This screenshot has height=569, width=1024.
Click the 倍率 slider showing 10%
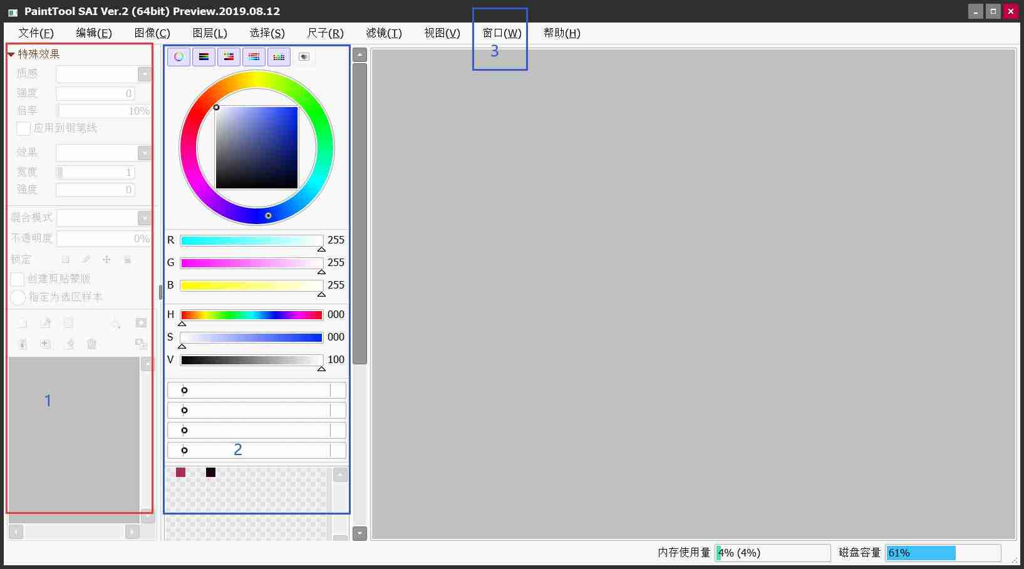pyautogui.click(x=104, y=111)
